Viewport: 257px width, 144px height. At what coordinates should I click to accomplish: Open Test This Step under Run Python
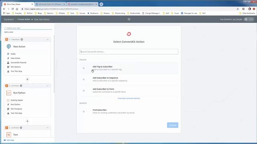tap(16, 113)
